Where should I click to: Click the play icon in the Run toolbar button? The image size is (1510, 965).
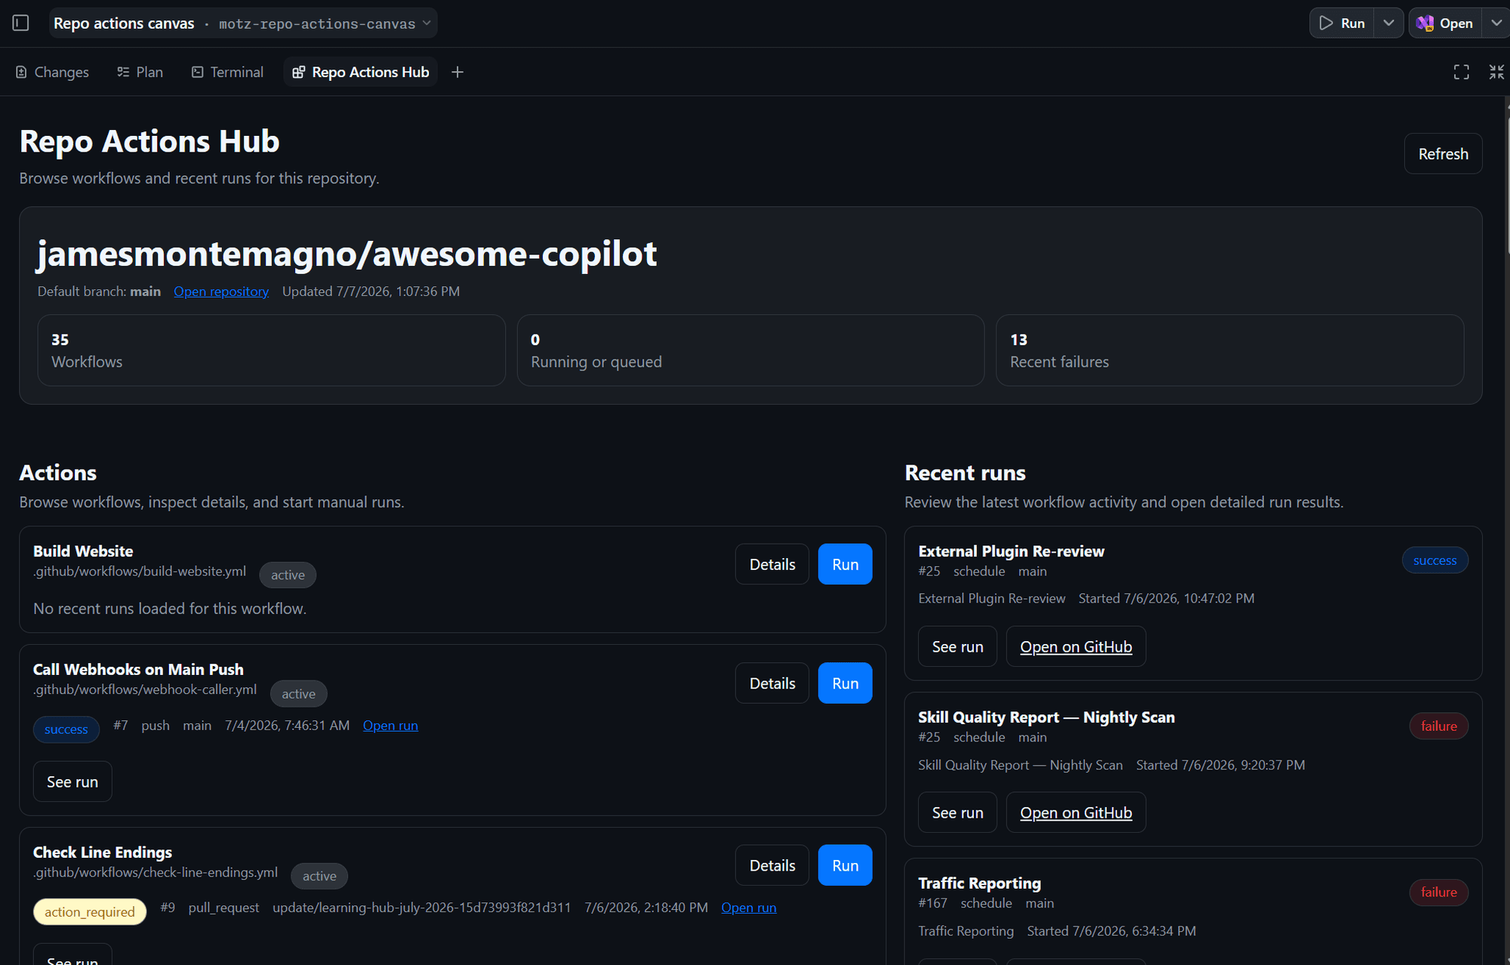tap(1326, 23)
